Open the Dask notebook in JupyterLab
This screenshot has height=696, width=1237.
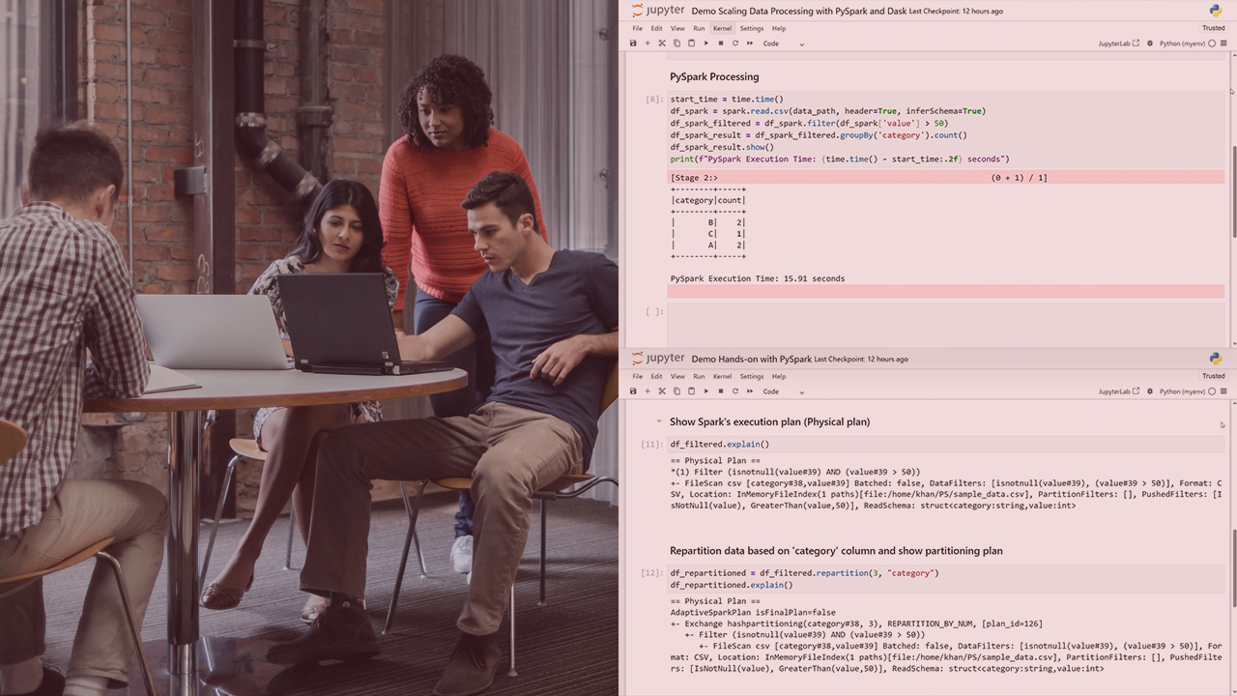(1118, 43)
